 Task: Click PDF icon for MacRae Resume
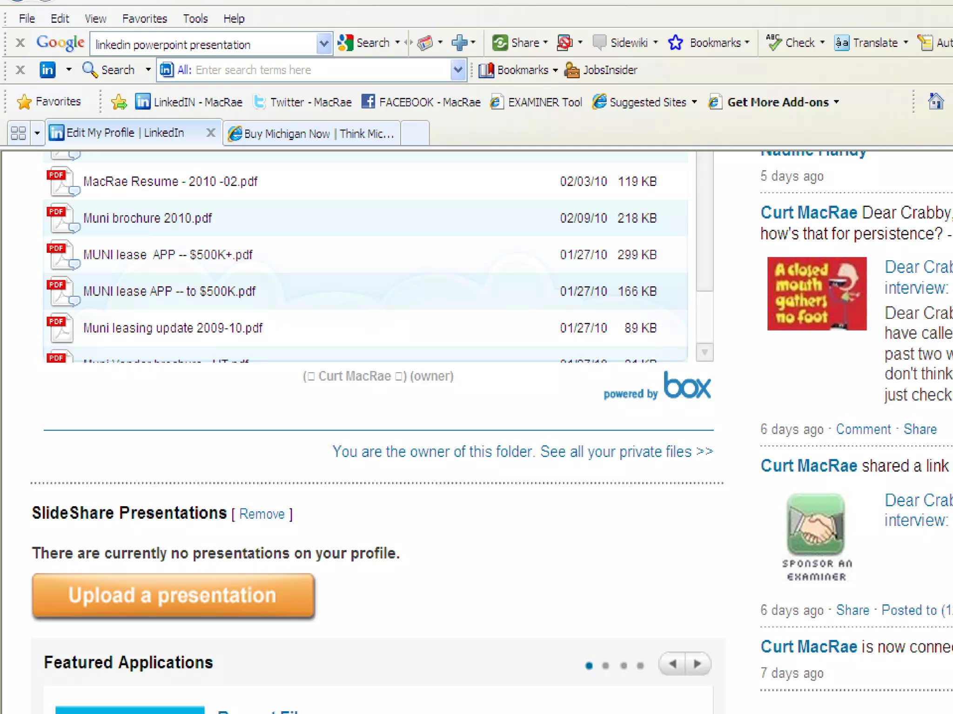tap(63, 182)
